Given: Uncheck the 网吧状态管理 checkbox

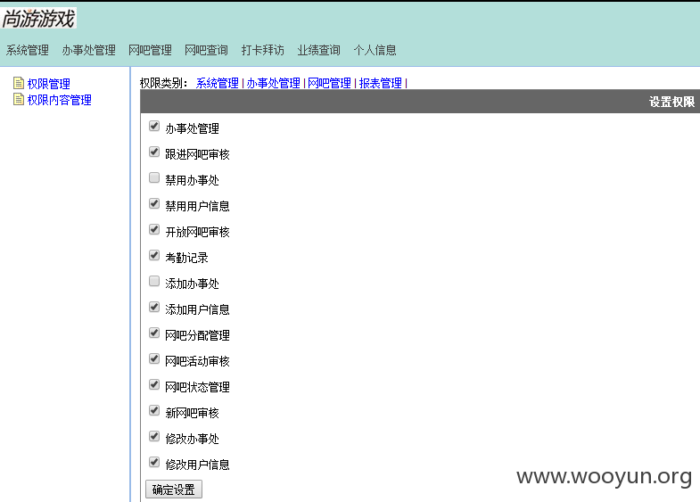Looking at the screenshot, I should pos(154,384).
